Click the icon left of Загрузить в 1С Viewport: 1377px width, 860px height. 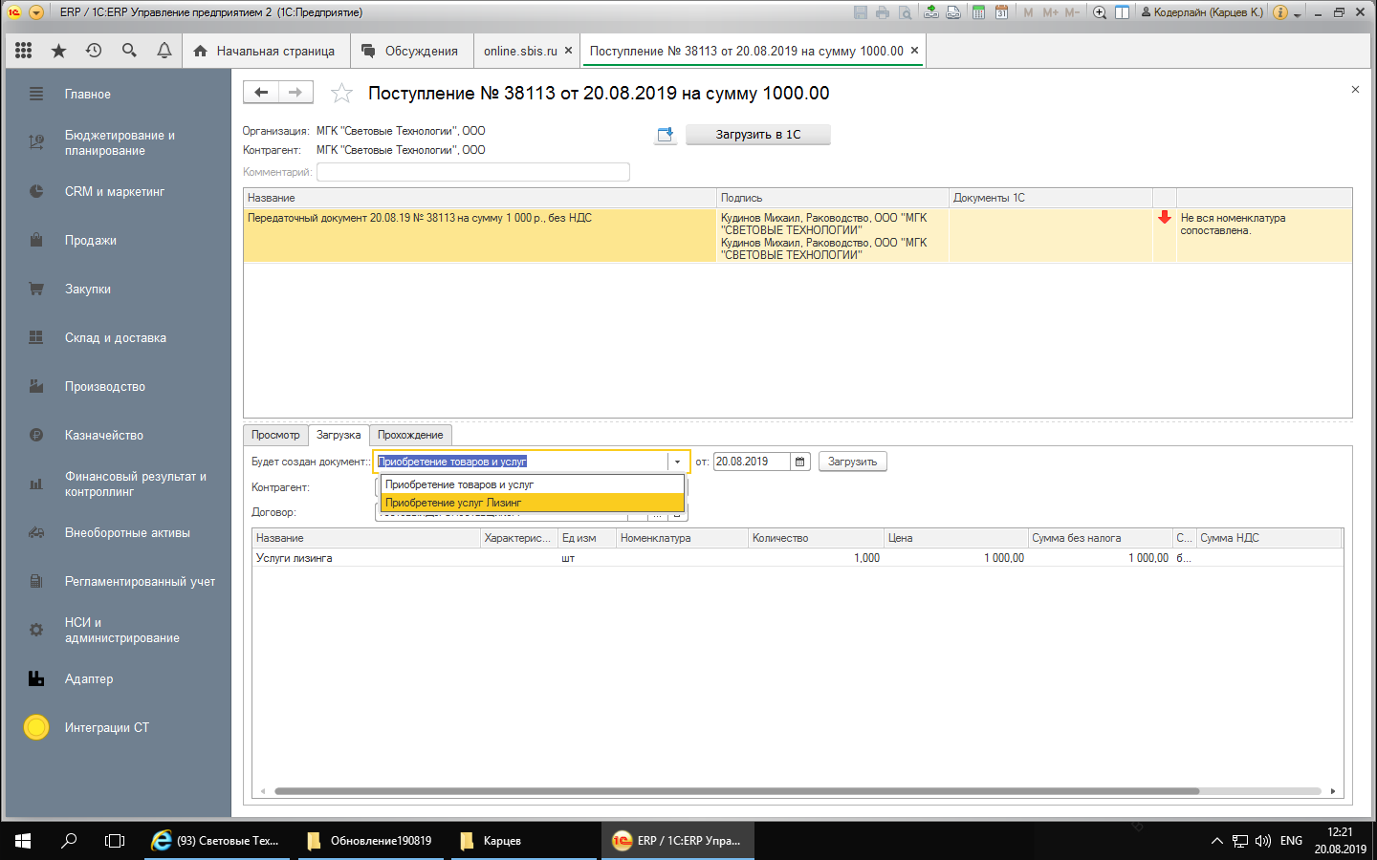(x=666, y=135)
